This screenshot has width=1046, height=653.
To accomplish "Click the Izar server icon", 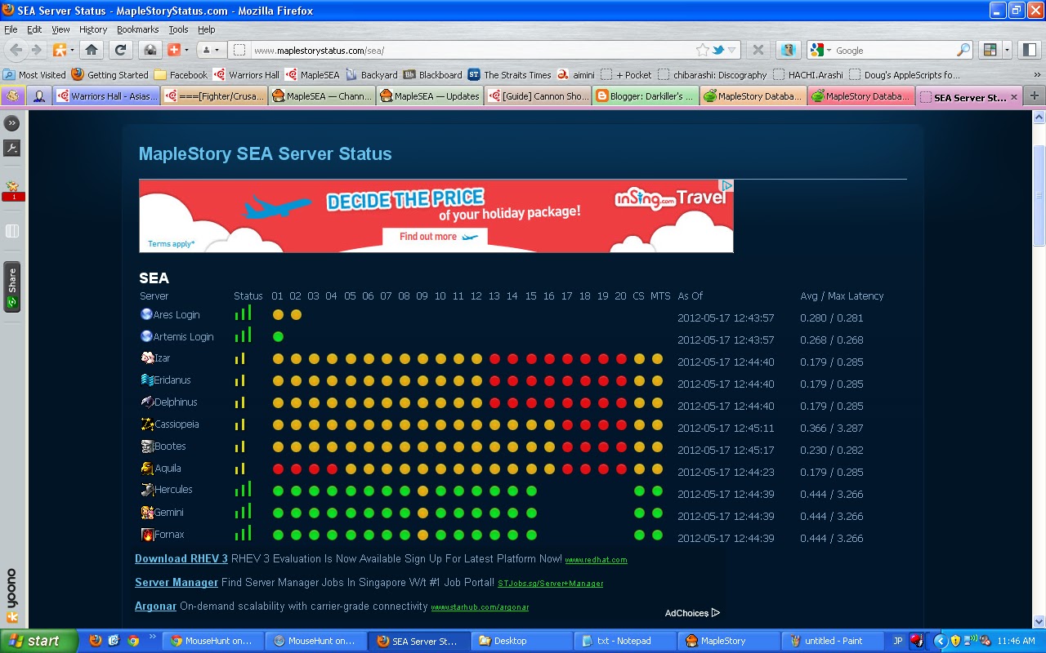I will [x=147, y=358].
